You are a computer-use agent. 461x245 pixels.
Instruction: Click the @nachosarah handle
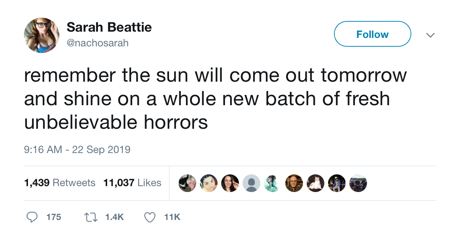pyautogui.click(x=98, y=43)
